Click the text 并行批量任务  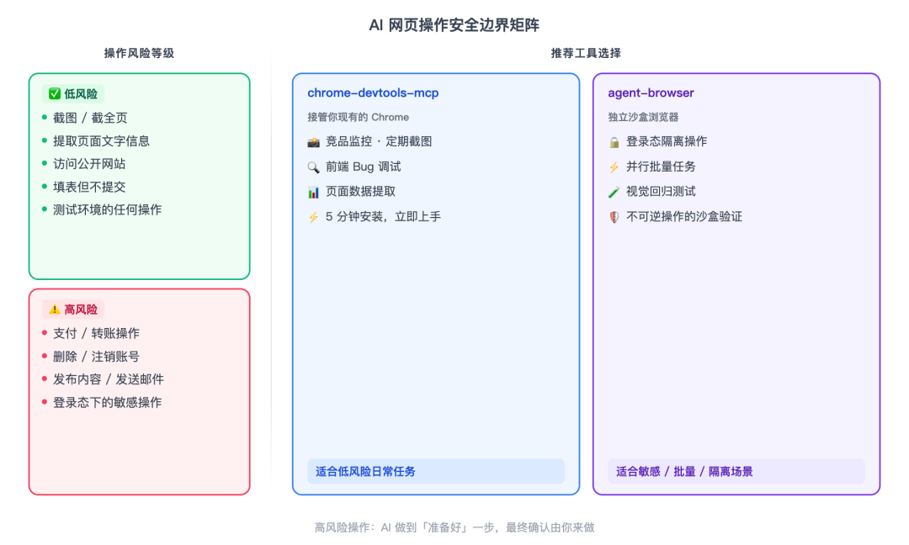pyautogui.click(x=661, y=167)
